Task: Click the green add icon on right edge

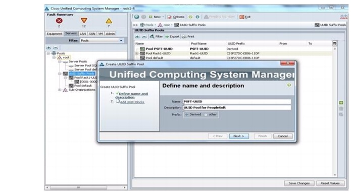Action: click(341, 102)
